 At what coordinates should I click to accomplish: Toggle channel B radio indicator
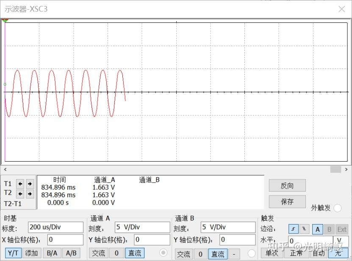click(x=251, y=253)
